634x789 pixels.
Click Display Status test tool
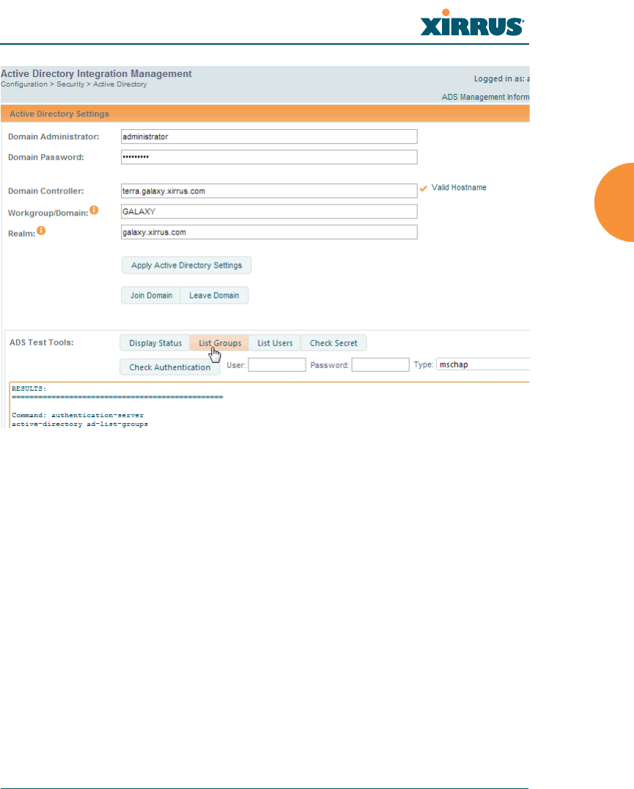[155, 342]
